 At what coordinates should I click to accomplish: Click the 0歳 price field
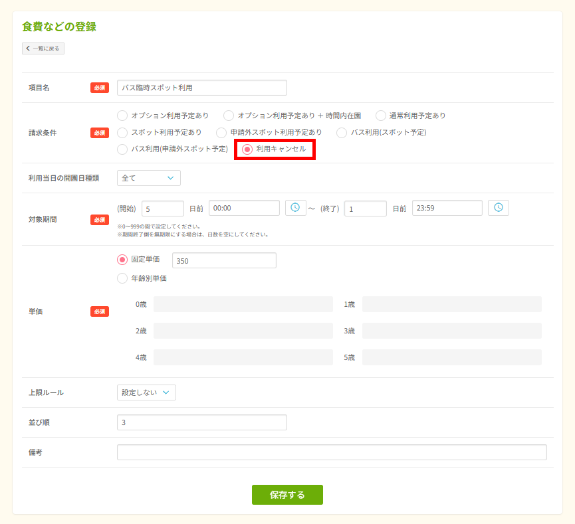[x=243, y=304]
